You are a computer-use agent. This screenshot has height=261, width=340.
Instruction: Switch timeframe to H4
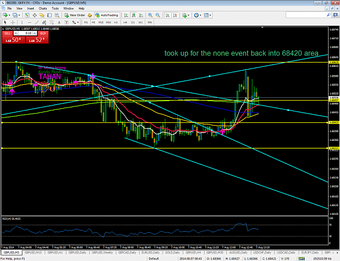coord(125,22)
